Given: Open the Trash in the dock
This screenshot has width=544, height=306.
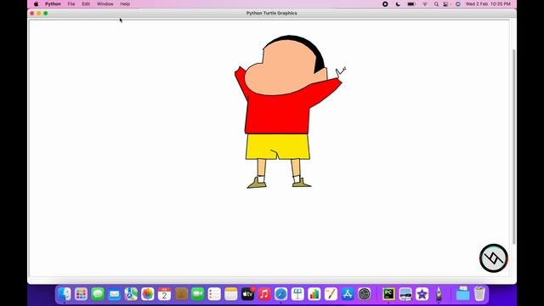Looking at the screenshot, I should pyautogui.click(x=479, y=294).
